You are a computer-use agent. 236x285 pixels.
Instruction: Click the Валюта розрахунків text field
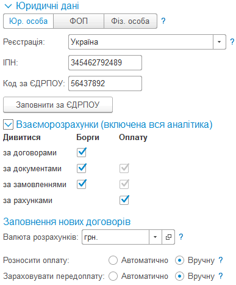(x=115, y=237)
